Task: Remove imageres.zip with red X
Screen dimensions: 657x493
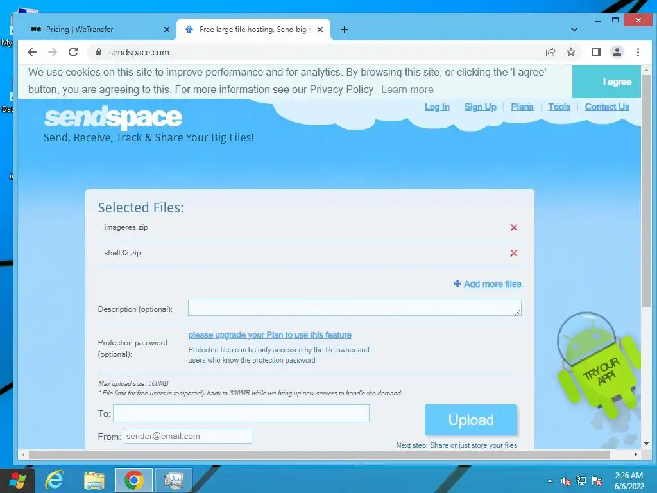Action: click(514, 227)
